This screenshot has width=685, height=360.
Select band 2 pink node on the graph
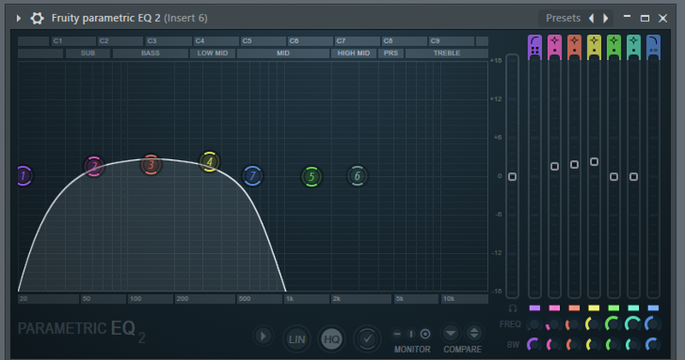click(94, 166)
